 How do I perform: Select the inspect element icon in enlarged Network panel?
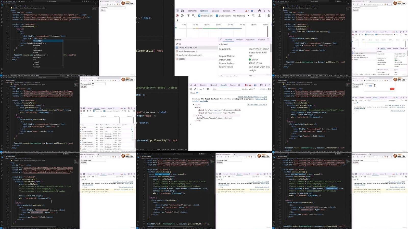pos(177,11)
